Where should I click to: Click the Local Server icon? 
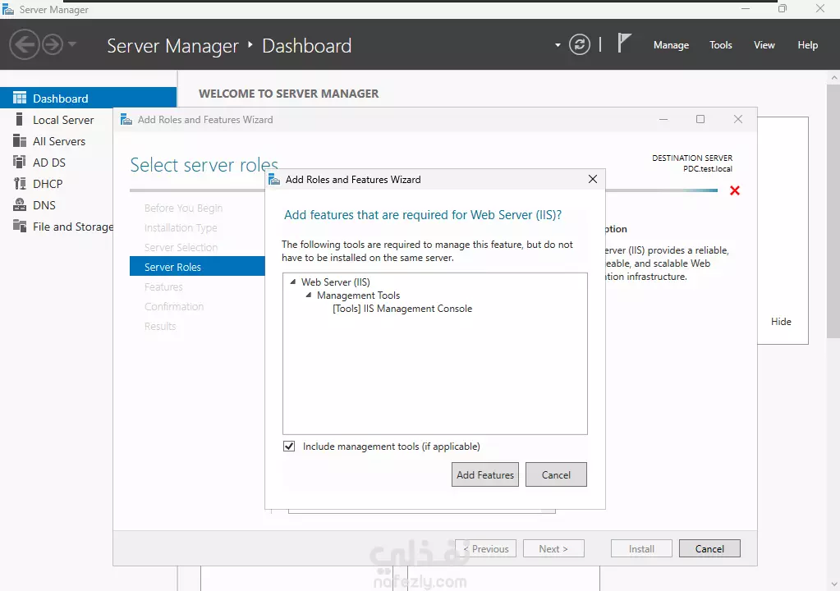click(19, 119)
